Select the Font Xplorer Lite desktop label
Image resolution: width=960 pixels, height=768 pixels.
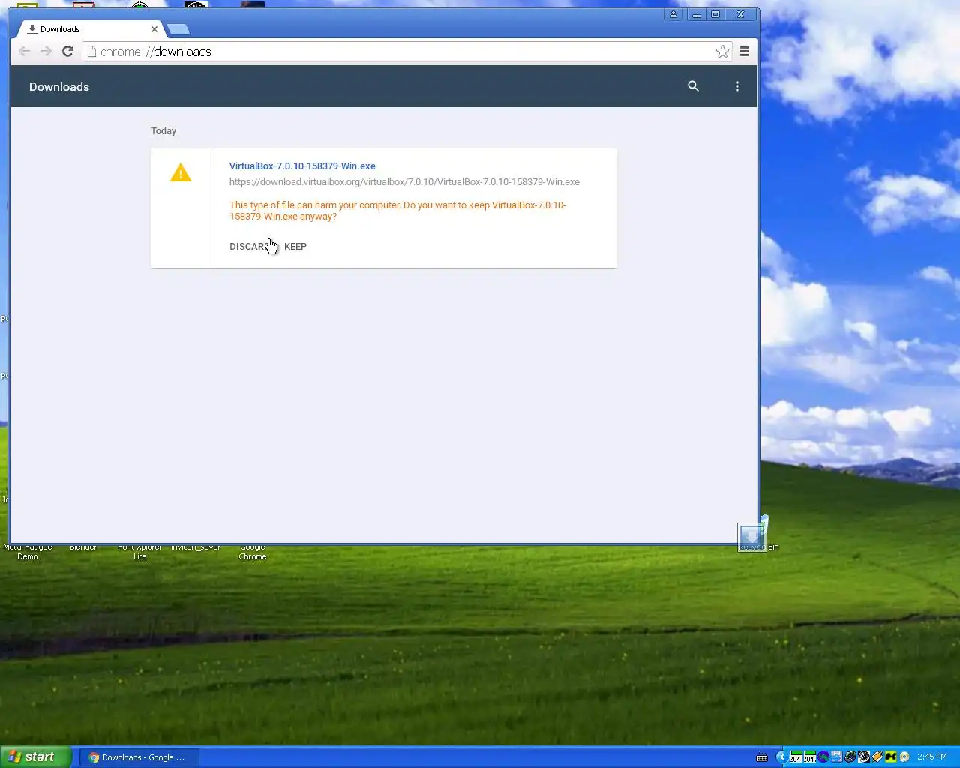tap(140, 552)
